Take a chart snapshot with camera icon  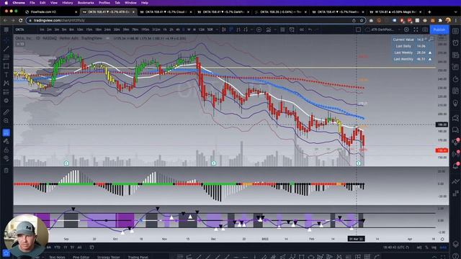tap(425, 29)
